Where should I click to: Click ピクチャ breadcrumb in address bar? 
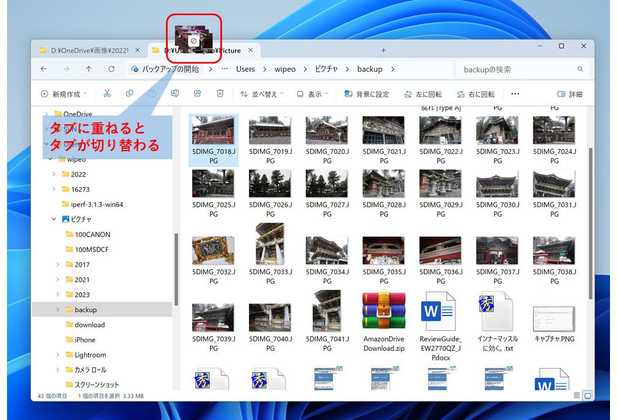click(x=326, y=69)
